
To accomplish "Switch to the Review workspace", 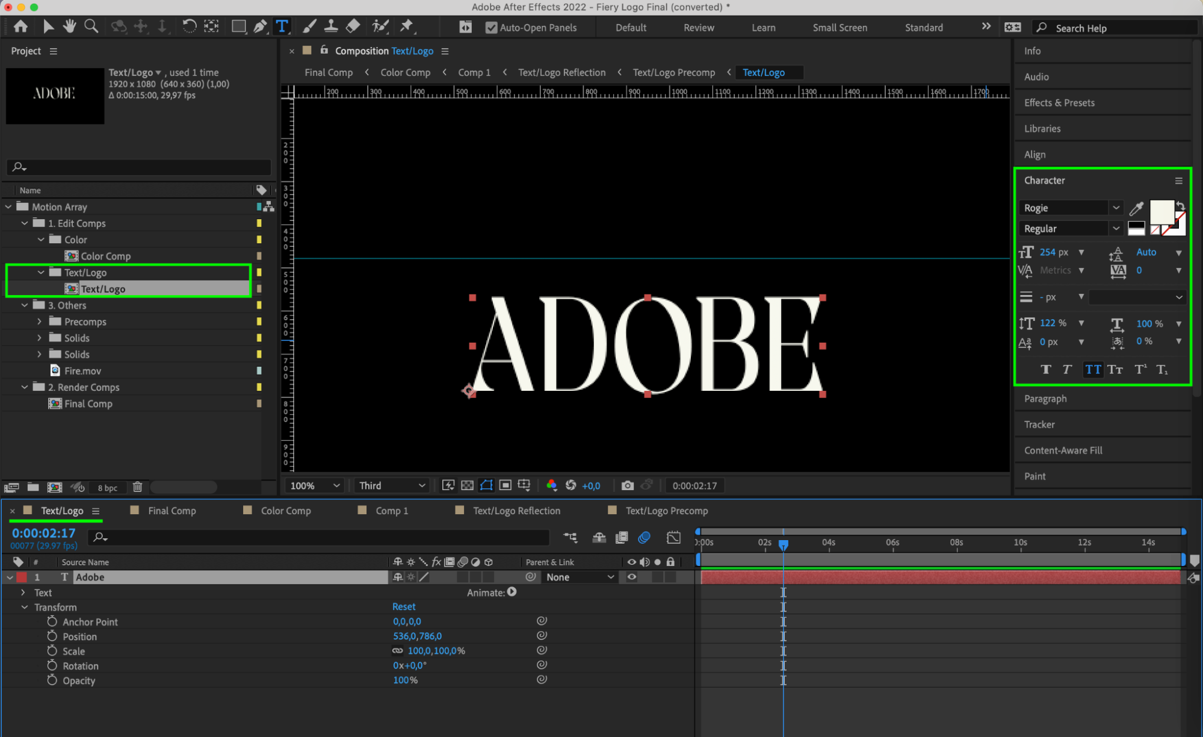I will click(x=699, y=28).
